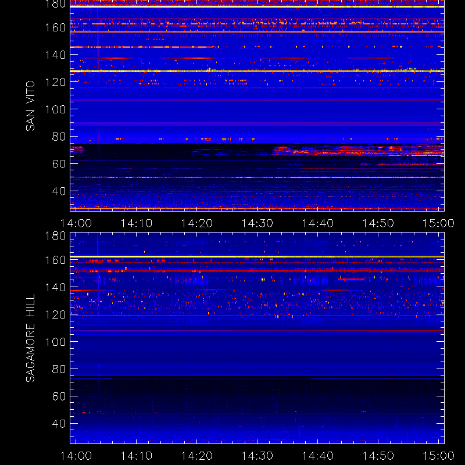Select the 40 label on San Vito axis
The image size is (465, 465).
pos(59,191)
